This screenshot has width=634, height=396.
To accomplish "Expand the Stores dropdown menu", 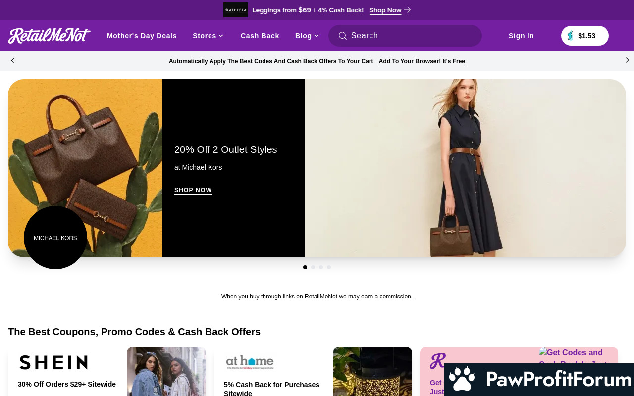I will 208,36.
